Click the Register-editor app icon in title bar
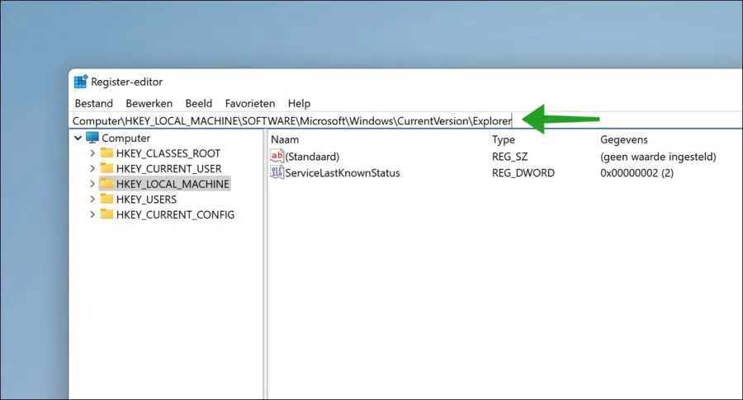 (x=81, y=82)
